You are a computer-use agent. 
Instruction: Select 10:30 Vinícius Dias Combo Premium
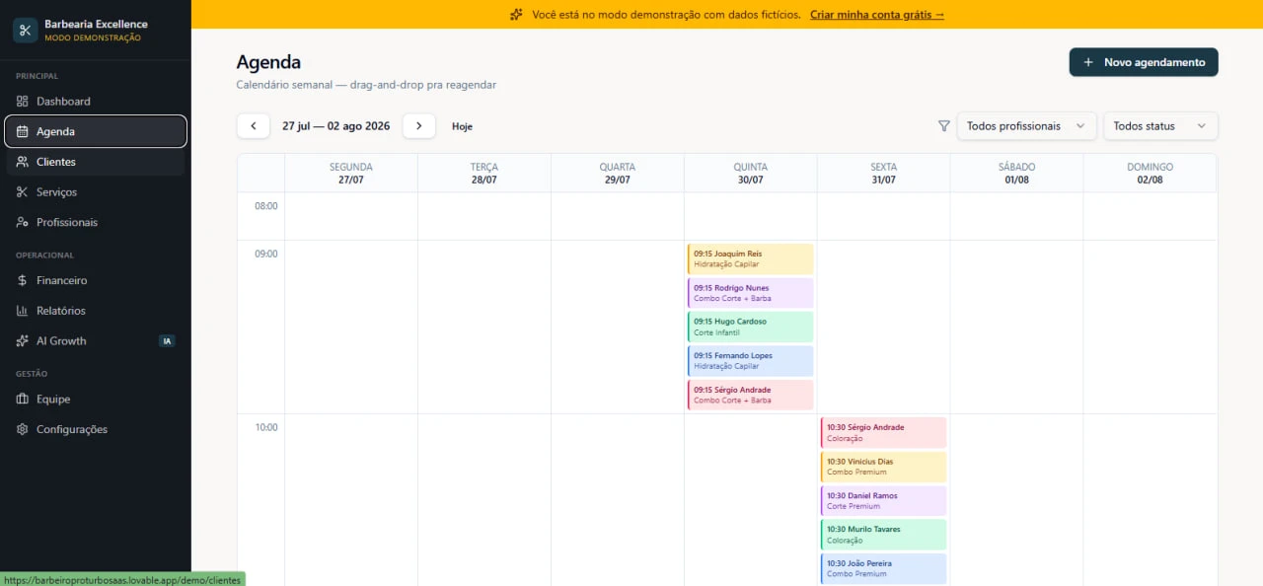(x=883, y=467)
